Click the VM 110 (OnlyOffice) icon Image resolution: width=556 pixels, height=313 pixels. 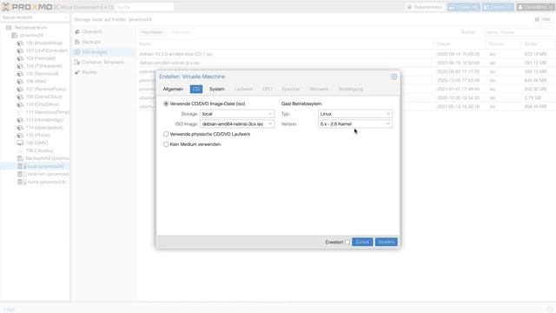pos(20,104)
